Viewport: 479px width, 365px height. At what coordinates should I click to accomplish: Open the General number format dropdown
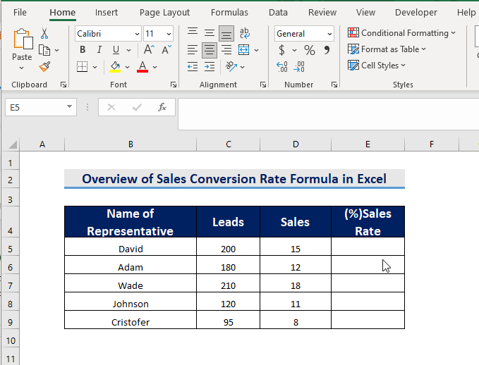pos(329,34)
